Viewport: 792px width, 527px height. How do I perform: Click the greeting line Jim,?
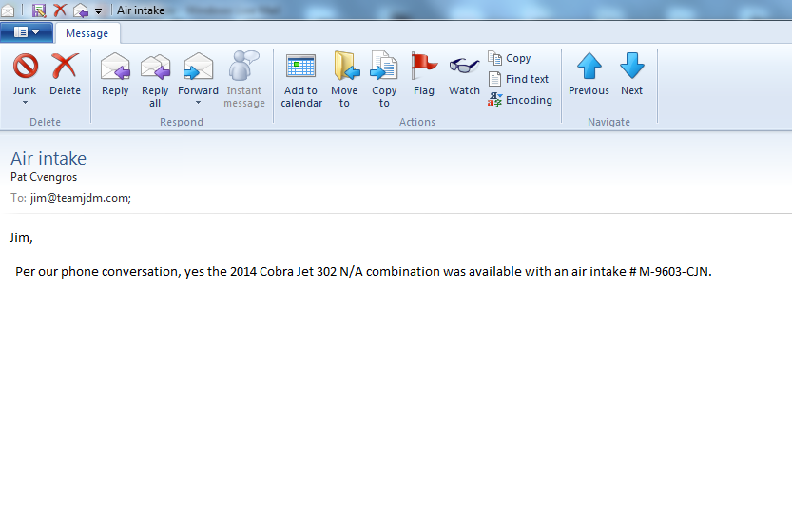(x=21, y=238)
